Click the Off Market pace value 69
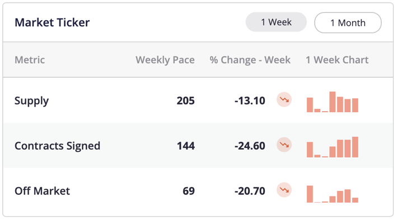Screen dimensions: 402x220 189,191
